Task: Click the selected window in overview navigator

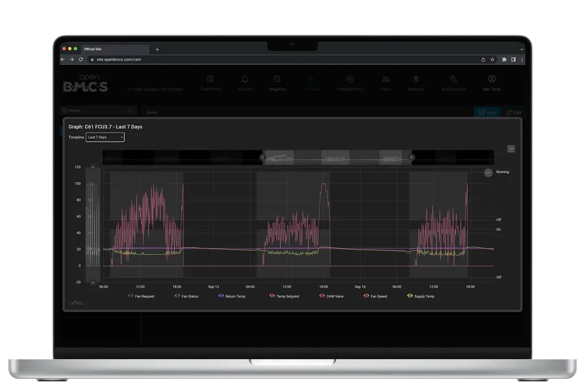Action: (337, 157)
